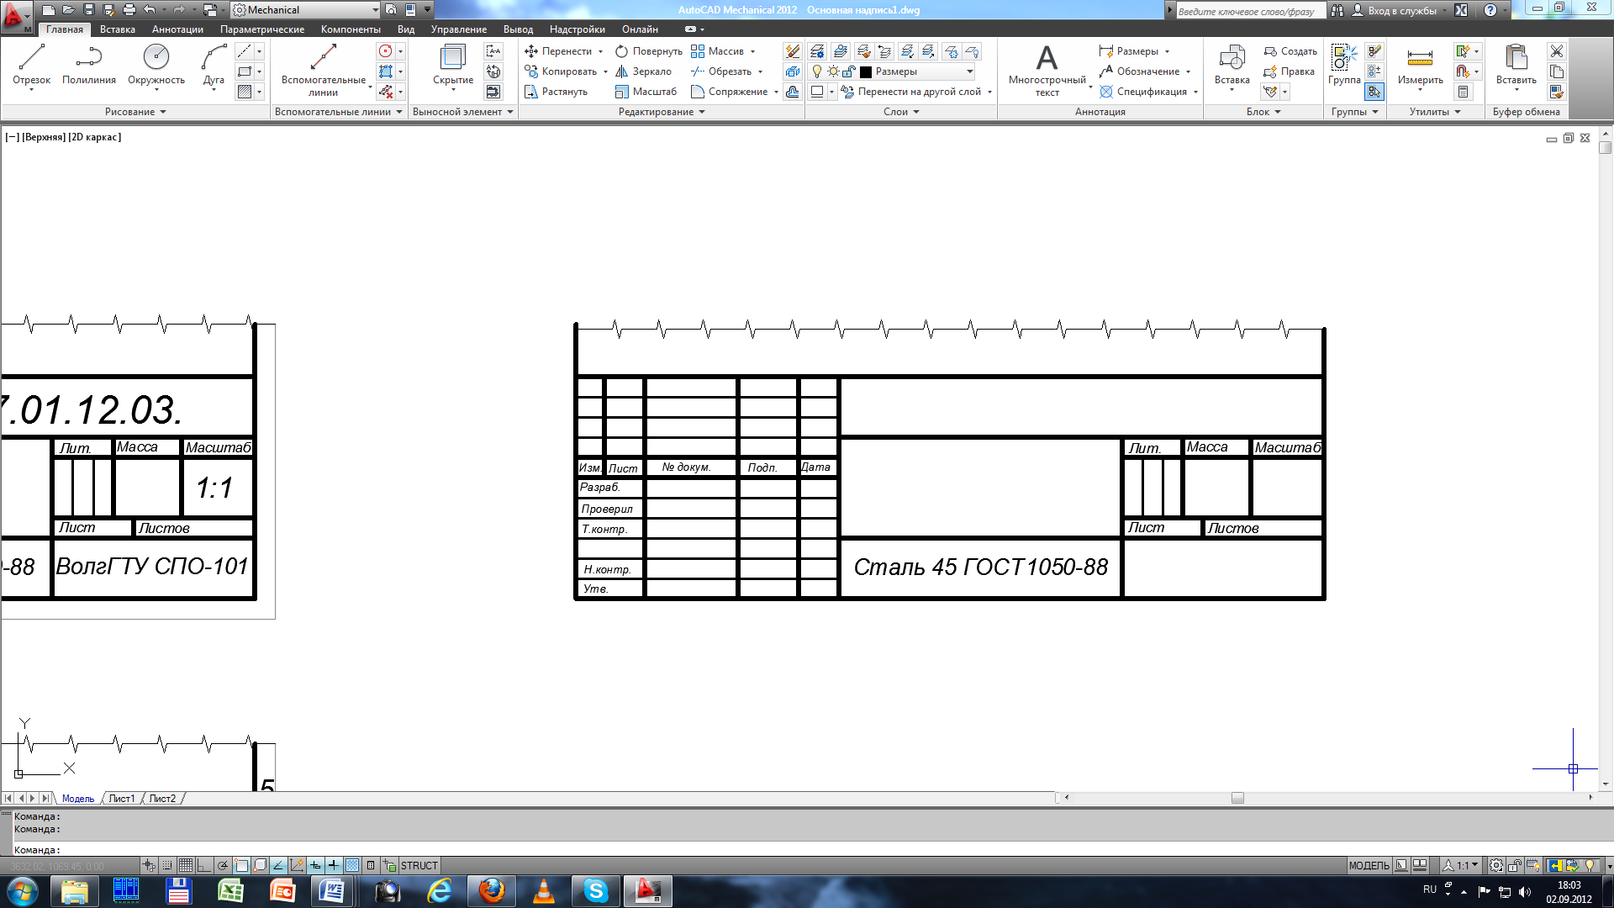
Task: Click the Группа (Group) icon
Action: (1343, 59)
